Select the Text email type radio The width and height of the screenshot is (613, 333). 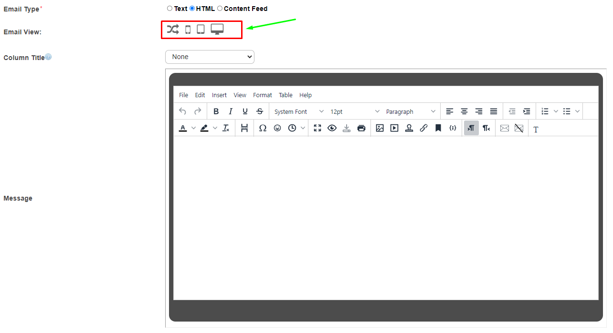170,9
